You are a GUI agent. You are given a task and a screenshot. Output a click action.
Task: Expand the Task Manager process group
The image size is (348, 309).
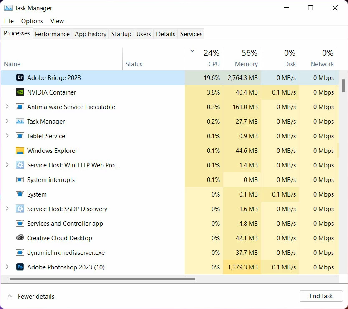click(x=7, y=121)
